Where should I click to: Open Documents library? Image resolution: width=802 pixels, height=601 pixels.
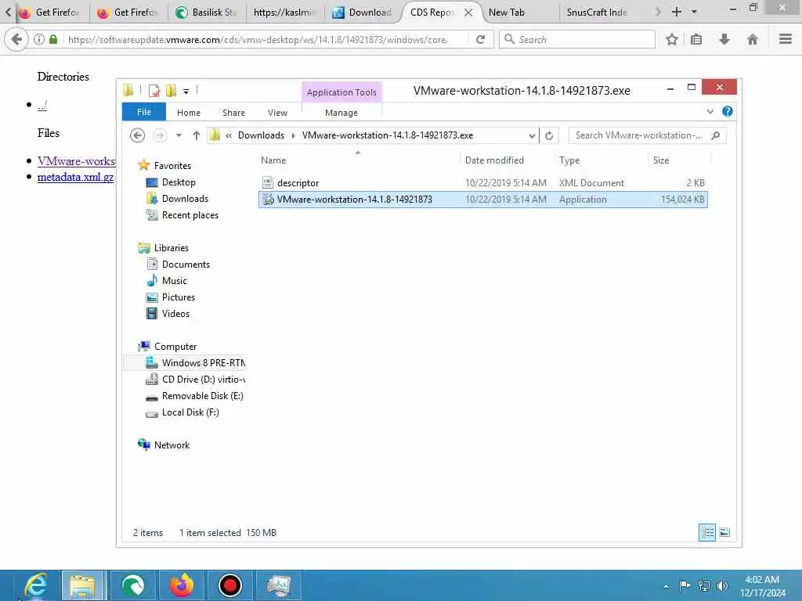click(186, 265)
